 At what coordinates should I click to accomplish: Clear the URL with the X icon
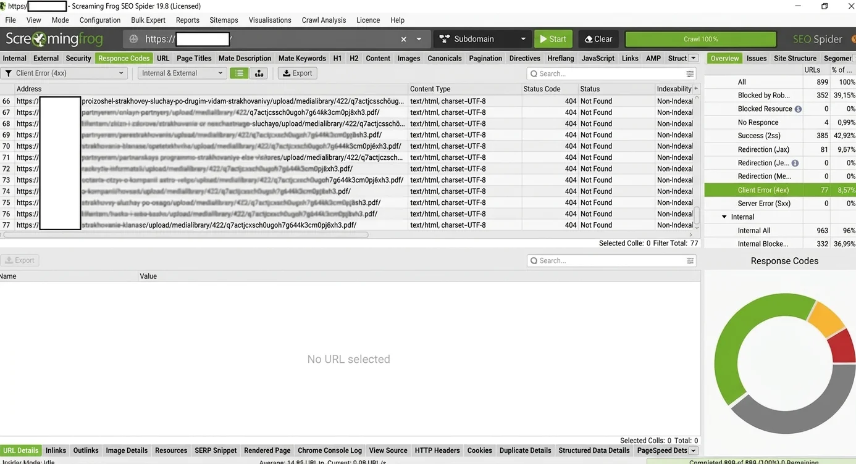pos(404,39)
